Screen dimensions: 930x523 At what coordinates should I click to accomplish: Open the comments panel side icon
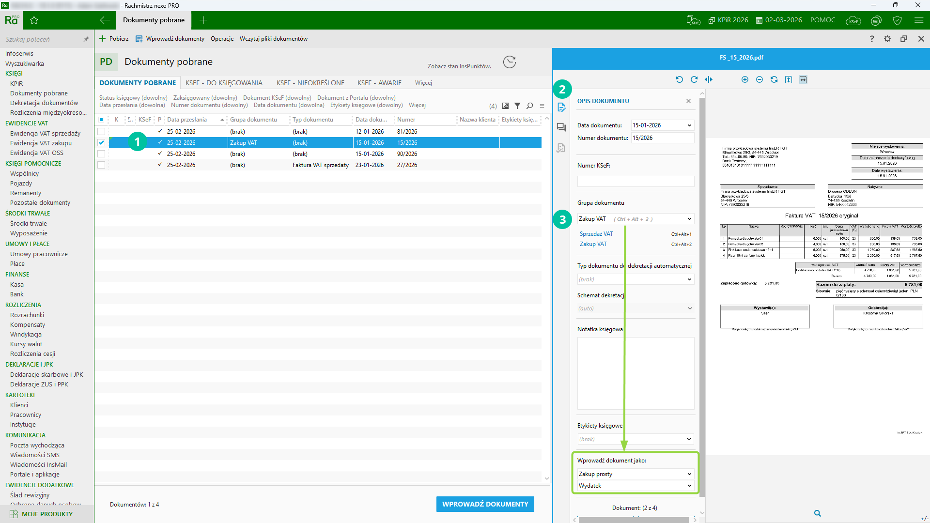(561, 127)
